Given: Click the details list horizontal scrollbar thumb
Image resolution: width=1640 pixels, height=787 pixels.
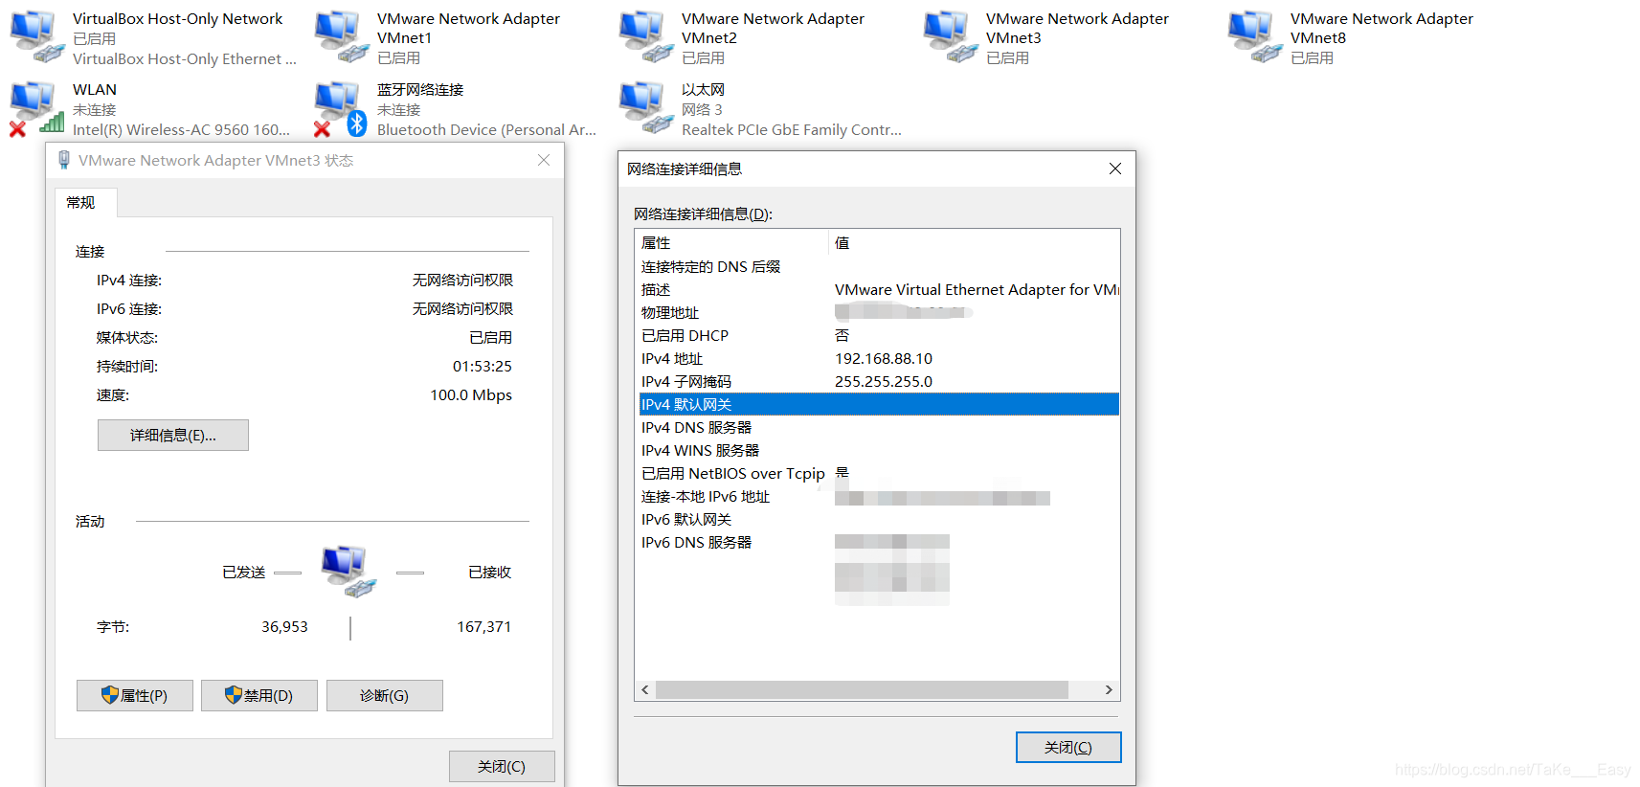Looking at the screenshot, I should (862, 690).
